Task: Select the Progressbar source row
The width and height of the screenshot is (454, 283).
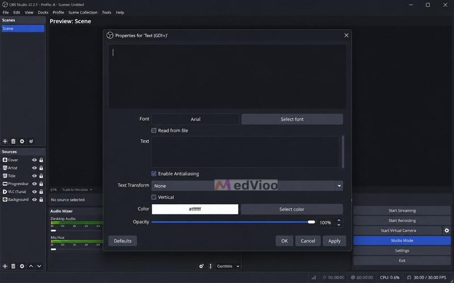Action: point(23,183)
